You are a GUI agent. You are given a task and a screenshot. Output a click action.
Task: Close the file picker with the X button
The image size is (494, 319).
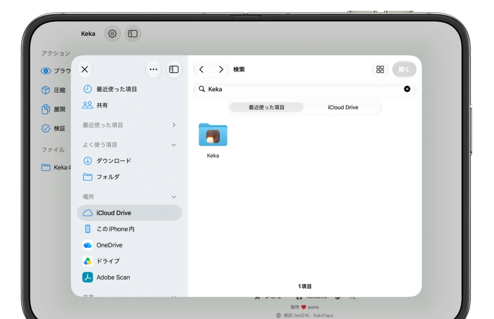coord(85,70)
